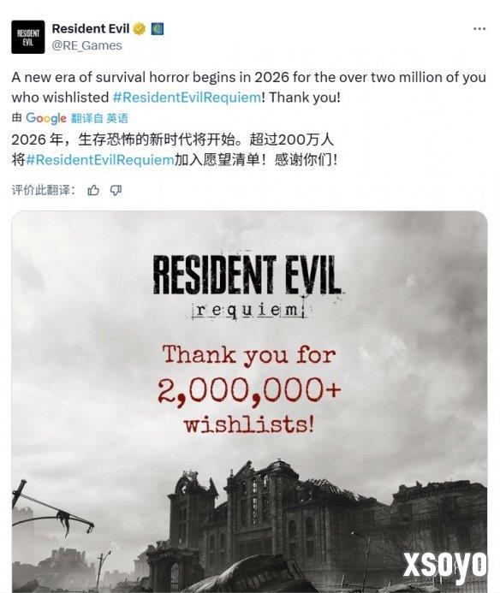Open the Resident Evil display name
The width and height of the screenshot is (500, 593).
91,28
